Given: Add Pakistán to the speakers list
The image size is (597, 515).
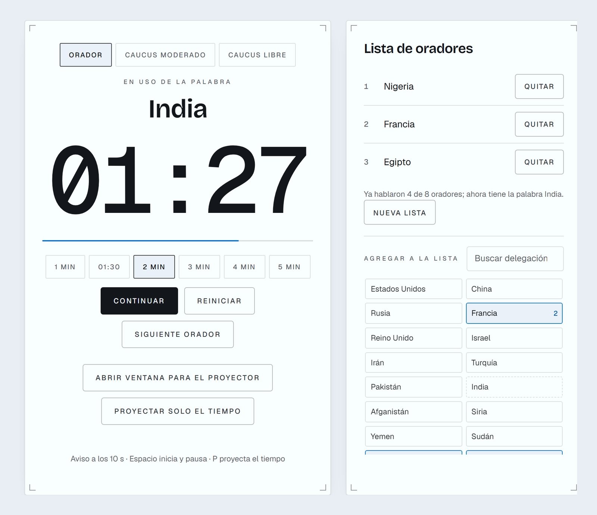Looking at the screenshot, I should point(413,387).
